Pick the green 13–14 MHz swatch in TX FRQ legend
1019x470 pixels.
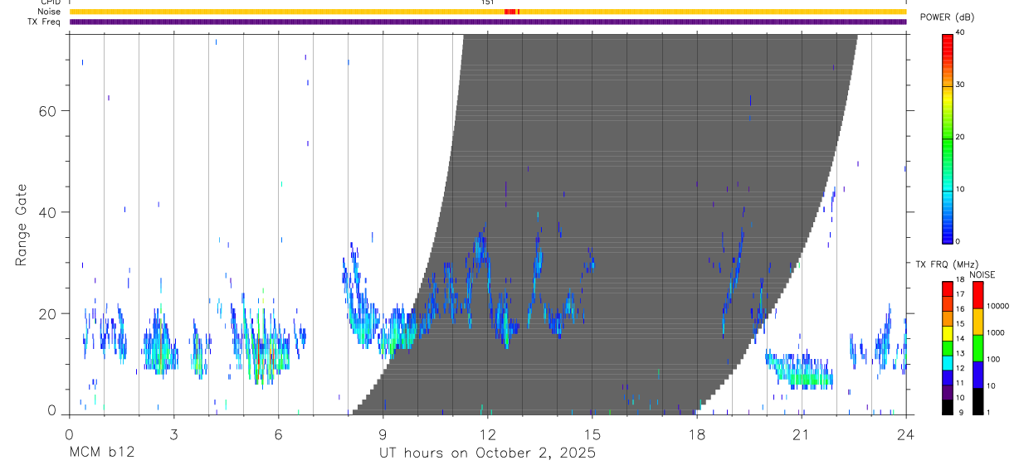click(947, 348)
